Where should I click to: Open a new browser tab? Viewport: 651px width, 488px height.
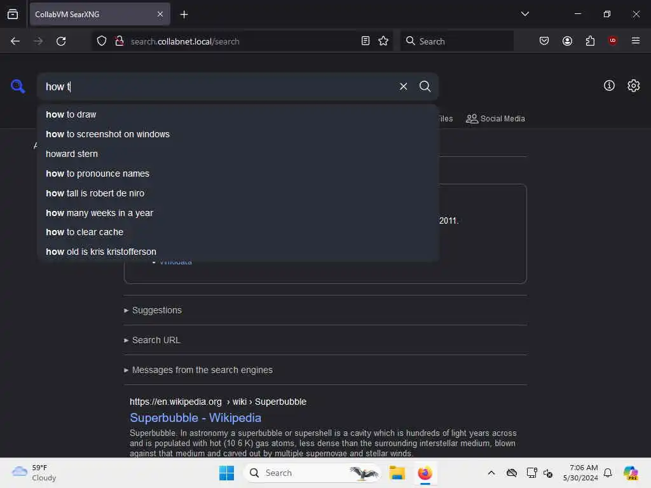click(x=184, y=15)
